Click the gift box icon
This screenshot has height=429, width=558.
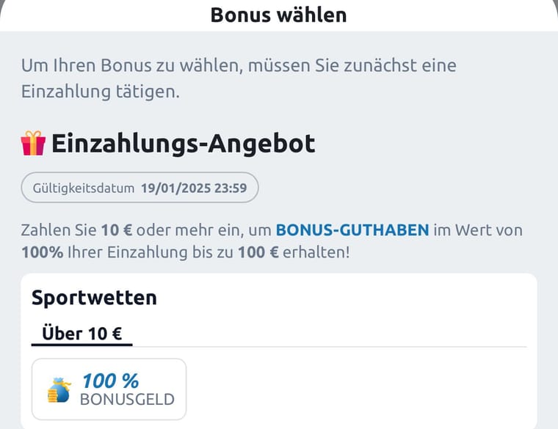(x=33, y=143)
